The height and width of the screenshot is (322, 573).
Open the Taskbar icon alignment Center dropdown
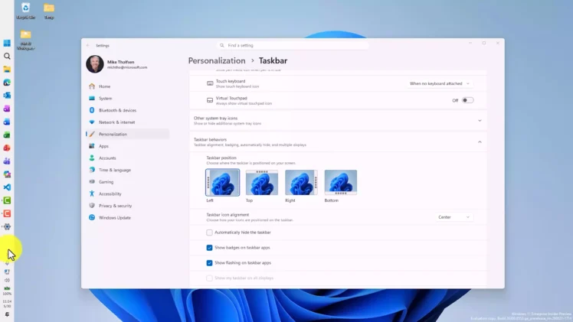point(453,217)
